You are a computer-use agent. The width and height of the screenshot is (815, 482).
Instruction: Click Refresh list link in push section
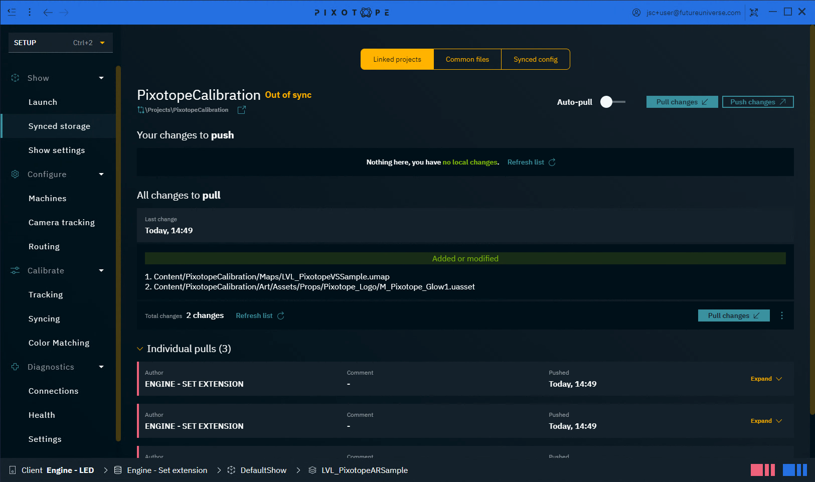[526, 162]
